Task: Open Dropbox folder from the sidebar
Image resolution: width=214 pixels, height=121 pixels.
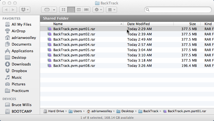Action: 19,71
